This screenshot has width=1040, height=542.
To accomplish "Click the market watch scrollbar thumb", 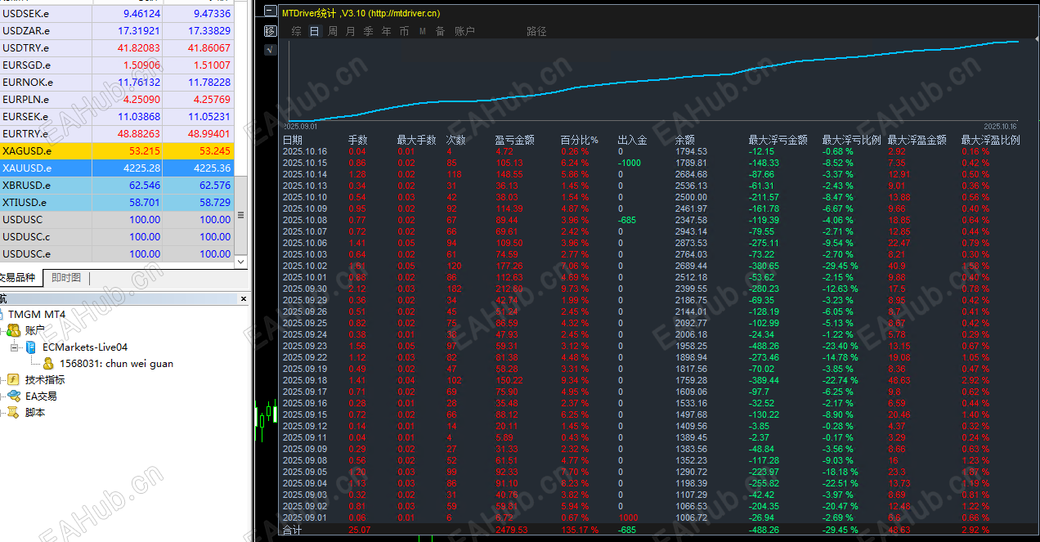I will coord(241,215).
